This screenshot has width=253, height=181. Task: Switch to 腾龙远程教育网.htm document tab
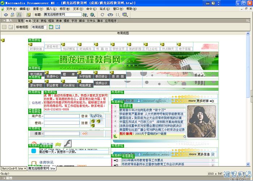[x=42, y=168]
